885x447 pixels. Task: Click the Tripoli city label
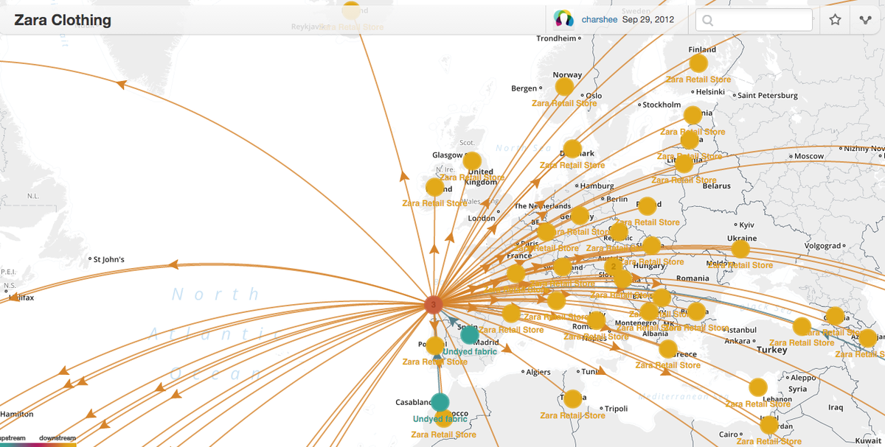(x=615, y=408)
